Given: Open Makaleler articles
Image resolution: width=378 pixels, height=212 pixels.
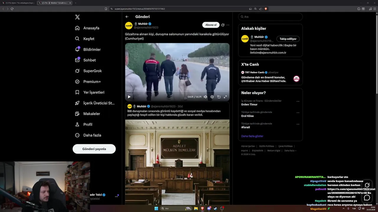Looking at the screenshot, I should click(88, 114).
